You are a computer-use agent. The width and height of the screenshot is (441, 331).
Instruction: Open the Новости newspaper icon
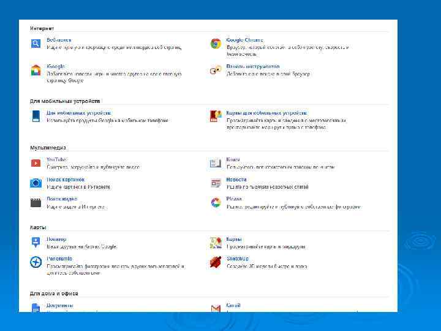216,183
